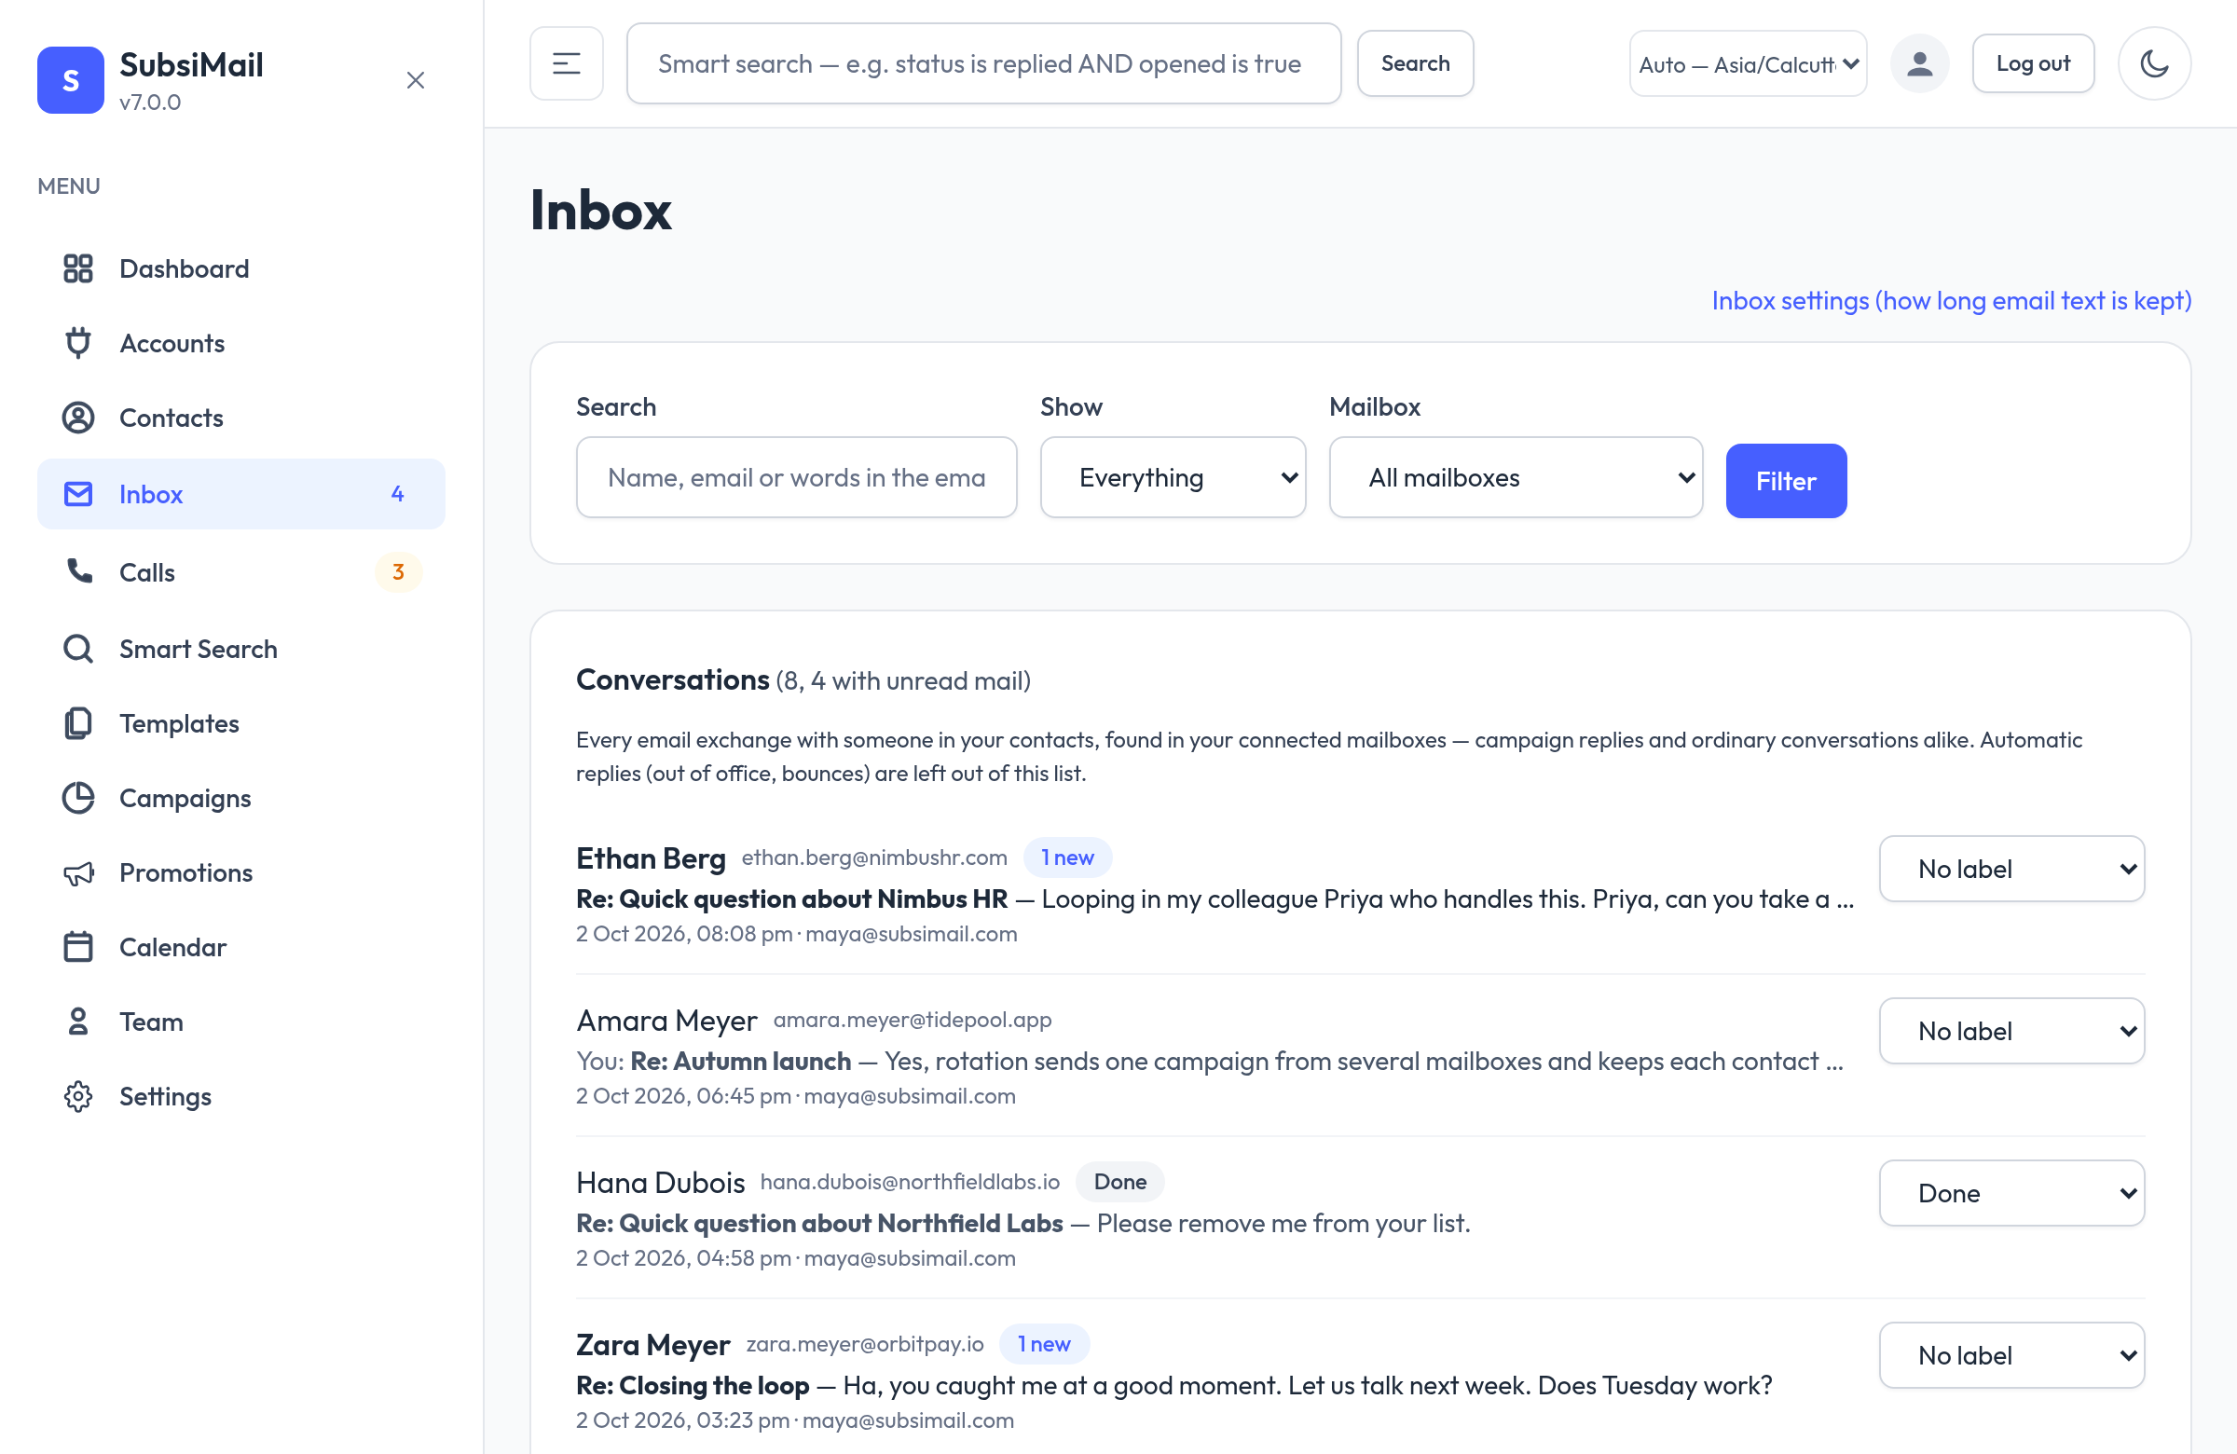Viewport: 2237px width, 1454px height.
Task: Click the Templates document icon
Action: (x=78, y=722)
